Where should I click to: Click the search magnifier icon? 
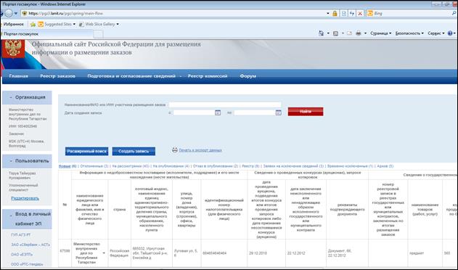pyautogui.click(x=454, y=14)
